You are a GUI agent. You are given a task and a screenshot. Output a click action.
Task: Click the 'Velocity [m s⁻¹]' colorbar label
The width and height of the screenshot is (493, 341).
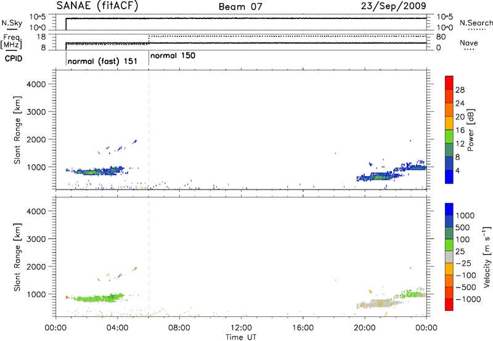point(487,257)
